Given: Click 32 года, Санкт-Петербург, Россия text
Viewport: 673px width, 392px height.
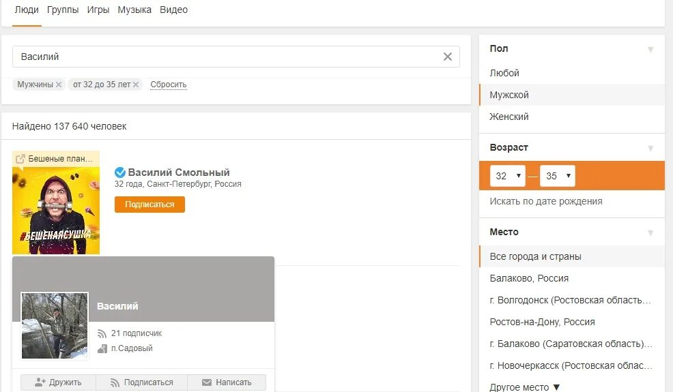Looking at the screenshot, I should (x=177, y=184).
